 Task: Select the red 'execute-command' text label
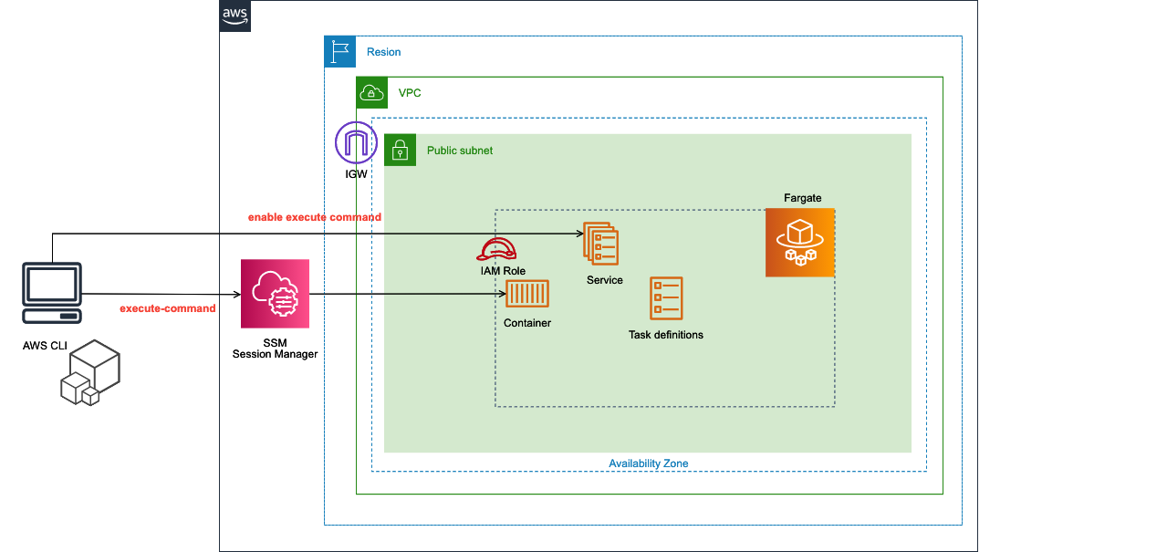point(168,308)
